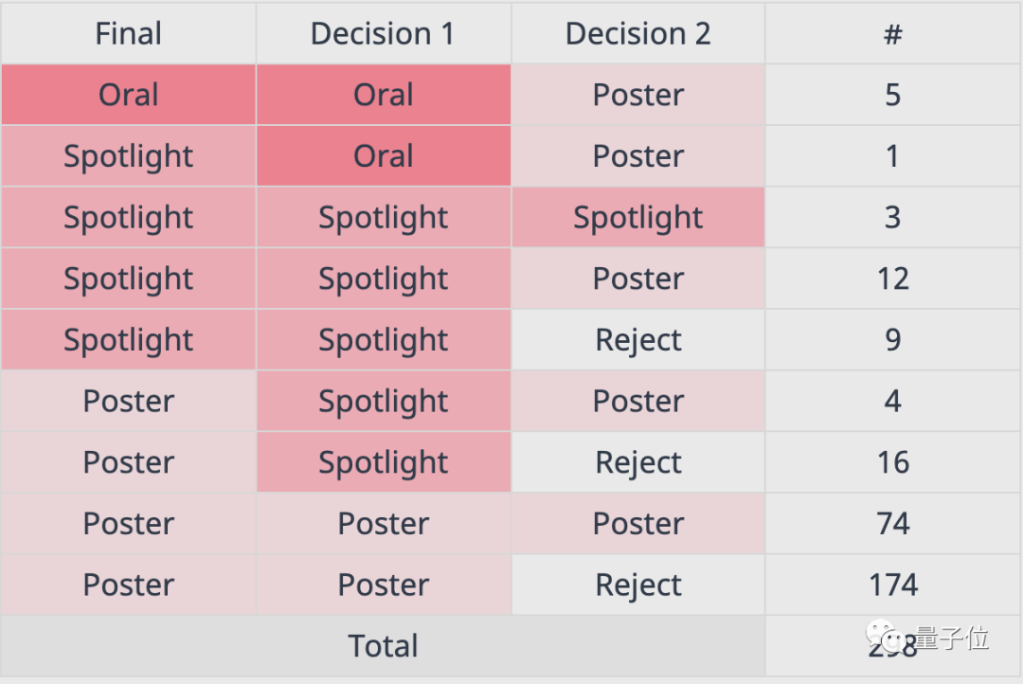Viewport: 1023px width, 684px height.
Task: Select the count cell showing 12
Action: (x=892, y=279)
